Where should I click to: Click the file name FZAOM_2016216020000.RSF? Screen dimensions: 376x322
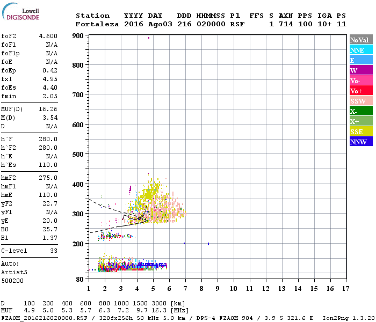coord(44,318)
